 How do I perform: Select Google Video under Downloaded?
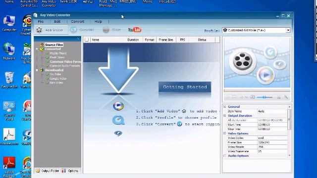click(x=58, y=79)
